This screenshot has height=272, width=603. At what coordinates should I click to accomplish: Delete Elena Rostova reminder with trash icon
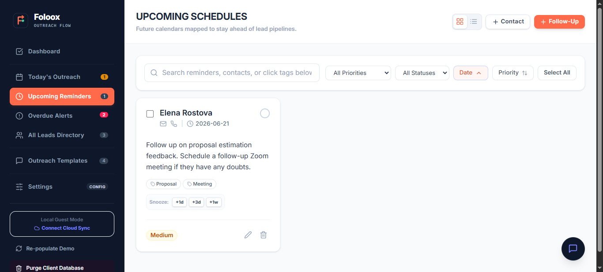(x=264, y=235)
